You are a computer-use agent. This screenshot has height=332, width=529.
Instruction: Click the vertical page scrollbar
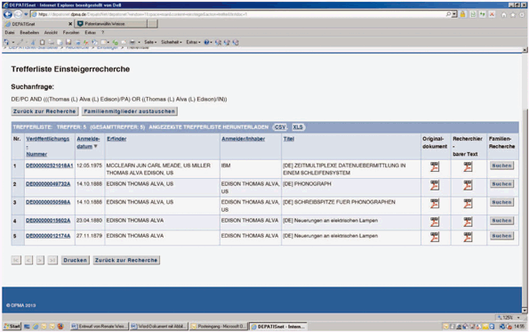(525, 179)
